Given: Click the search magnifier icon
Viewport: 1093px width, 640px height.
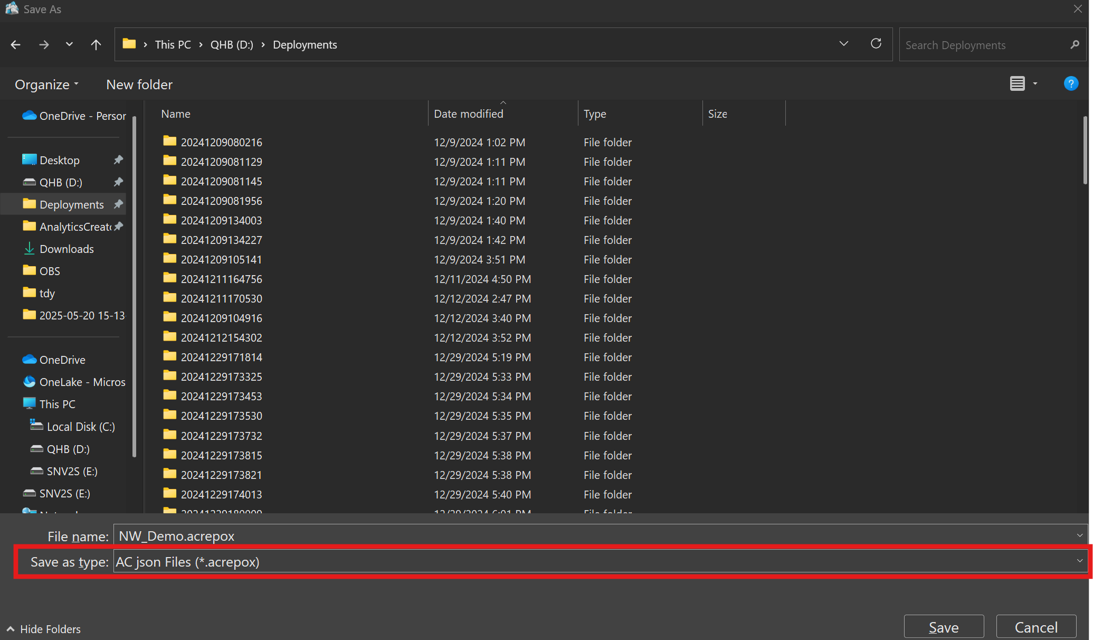Looking at the screenshot, I should click(x=1075, y=45).
